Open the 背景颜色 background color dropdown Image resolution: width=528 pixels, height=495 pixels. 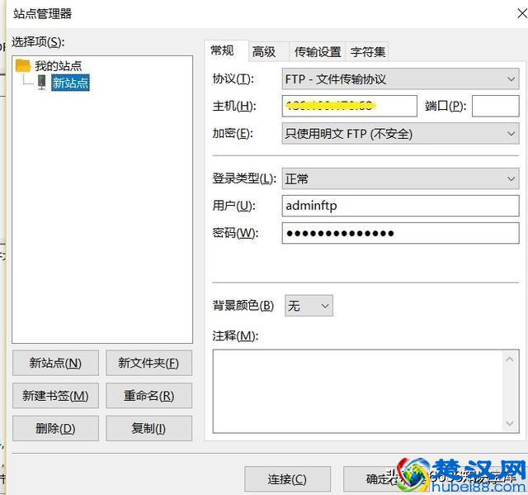pyautogui.click(x=309, y=306)
